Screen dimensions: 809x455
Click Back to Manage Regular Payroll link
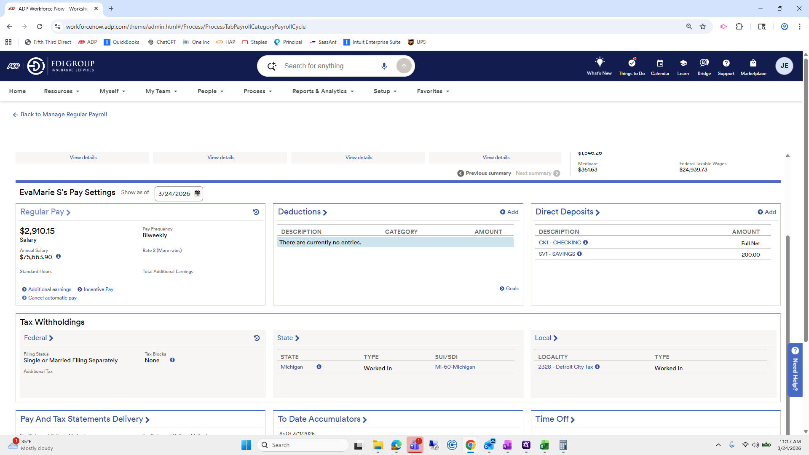point(64,114)
